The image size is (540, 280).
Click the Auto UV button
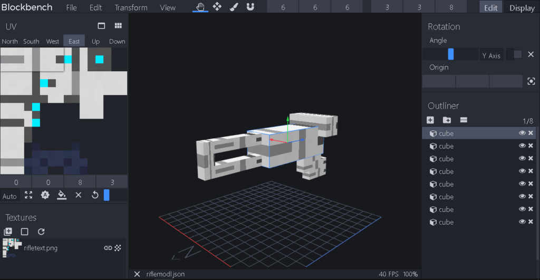9,196
